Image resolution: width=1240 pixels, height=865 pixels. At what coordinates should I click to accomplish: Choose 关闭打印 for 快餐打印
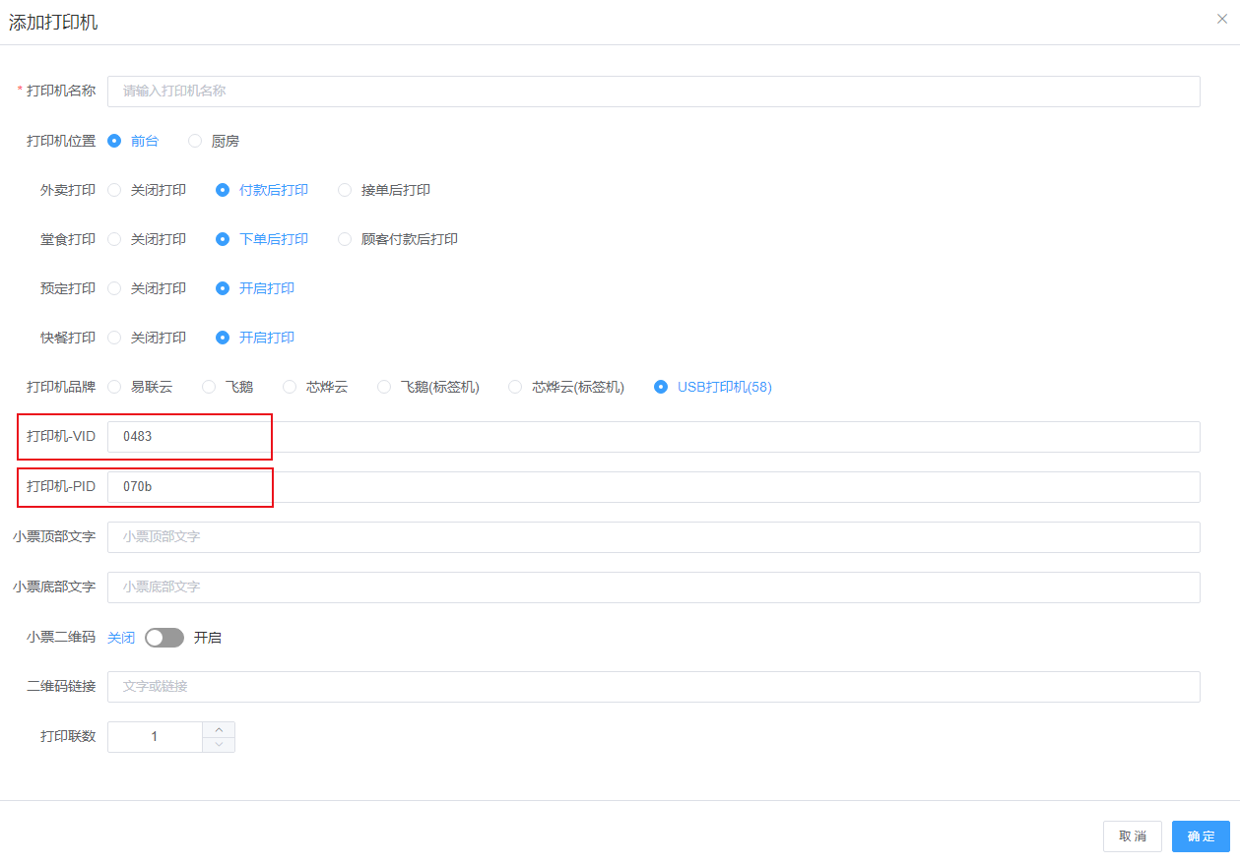click(147, 338)
